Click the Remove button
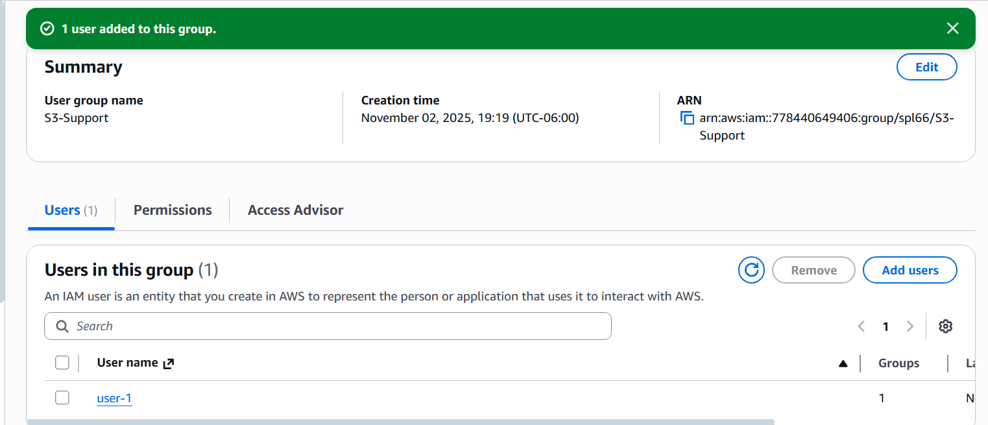The image size is (988, 425). coord(813,270)
